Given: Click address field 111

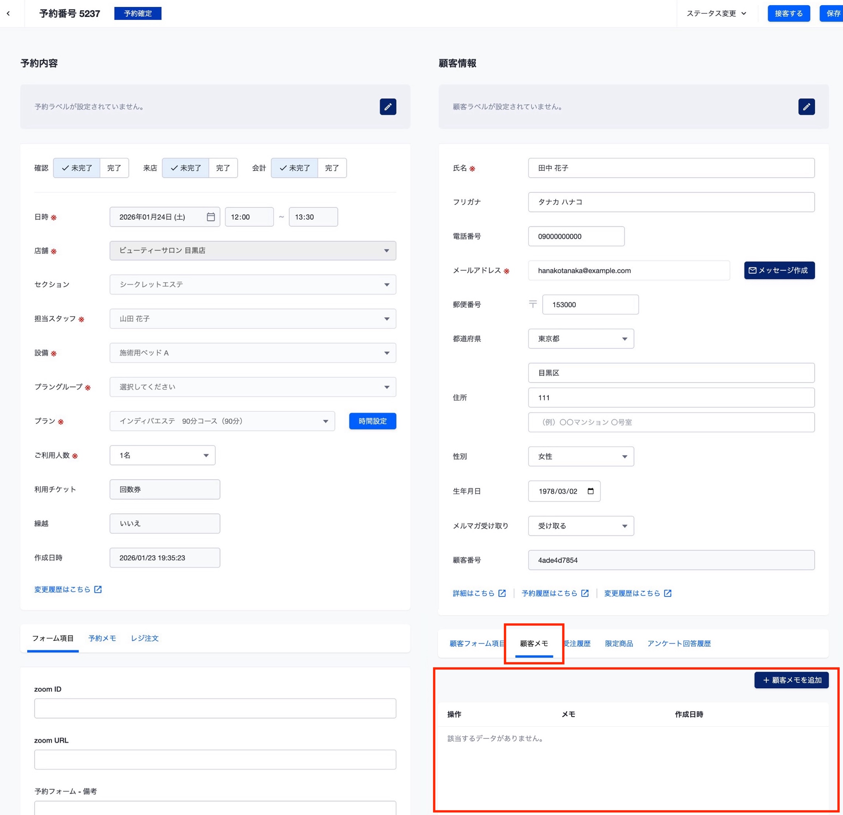Looking at the screenshot, I should [671, 398].
